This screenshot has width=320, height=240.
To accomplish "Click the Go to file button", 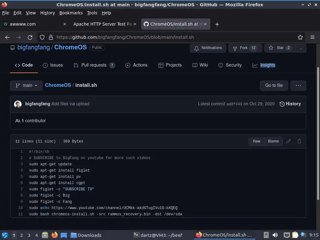I will point(274,86).
